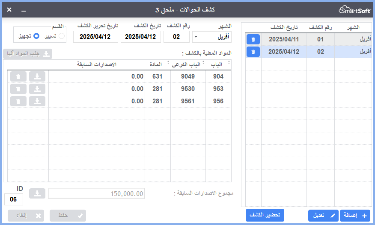
Task: Select the تسيير radio button
Action: (x=62, y=36)
